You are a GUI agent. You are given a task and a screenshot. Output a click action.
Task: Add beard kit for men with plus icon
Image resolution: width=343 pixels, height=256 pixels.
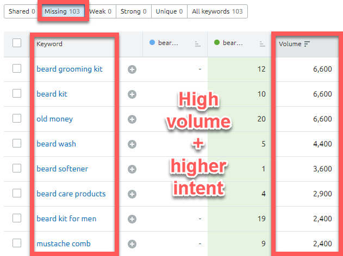pyautogui.click(x=132, y=219)
